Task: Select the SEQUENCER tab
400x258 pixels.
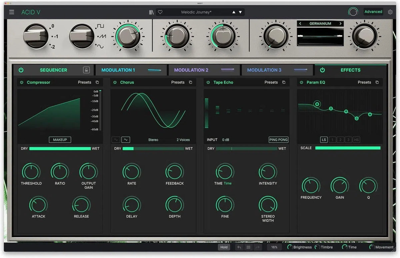Action: (x=53, y=70)
